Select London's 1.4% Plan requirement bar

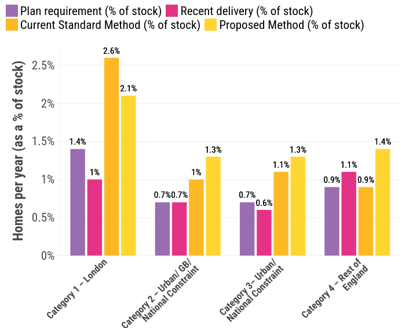point(78,202)
